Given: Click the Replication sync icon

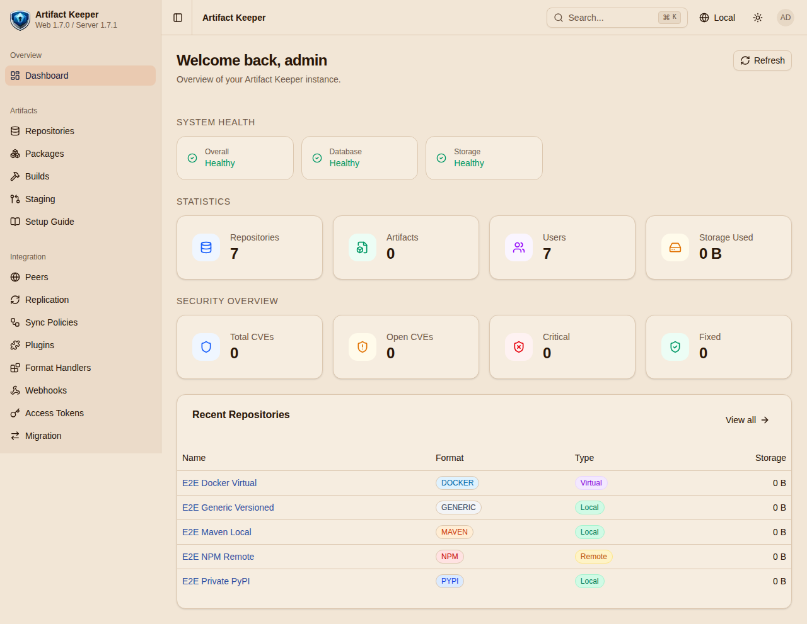Looking at the screenshot, I should [15, 300].
